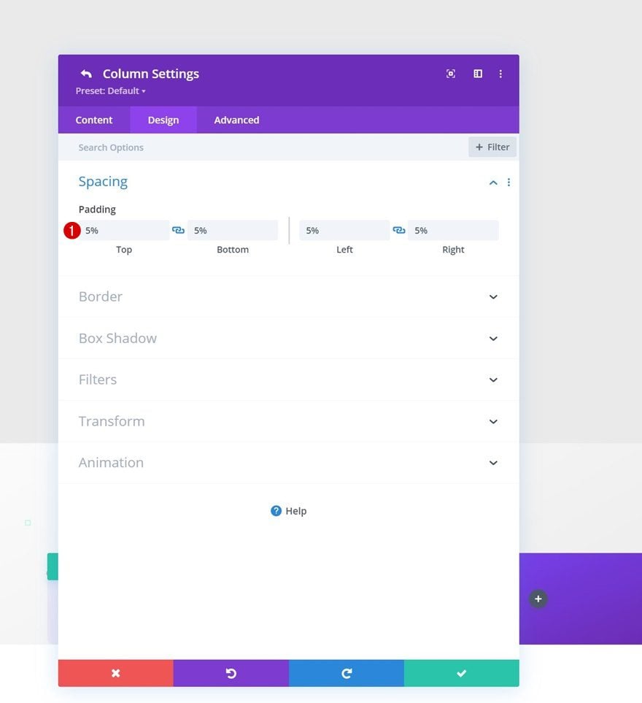Click the back arrow beside Column Settings
642x703 pixels.
coord(86,74)
